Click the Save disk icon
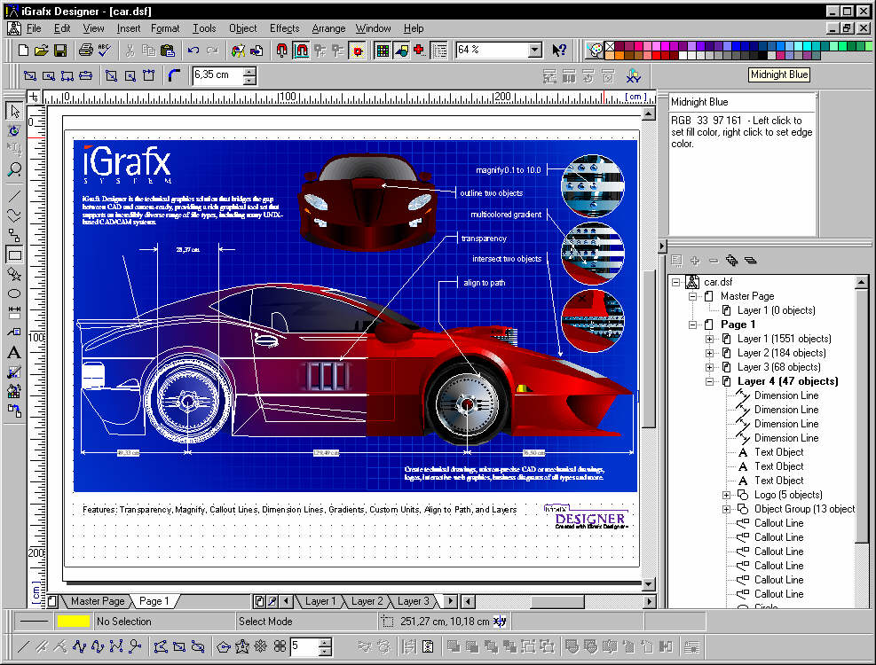Image resolution: width=876 pixels, height=665 pixels. pos(60,51)
